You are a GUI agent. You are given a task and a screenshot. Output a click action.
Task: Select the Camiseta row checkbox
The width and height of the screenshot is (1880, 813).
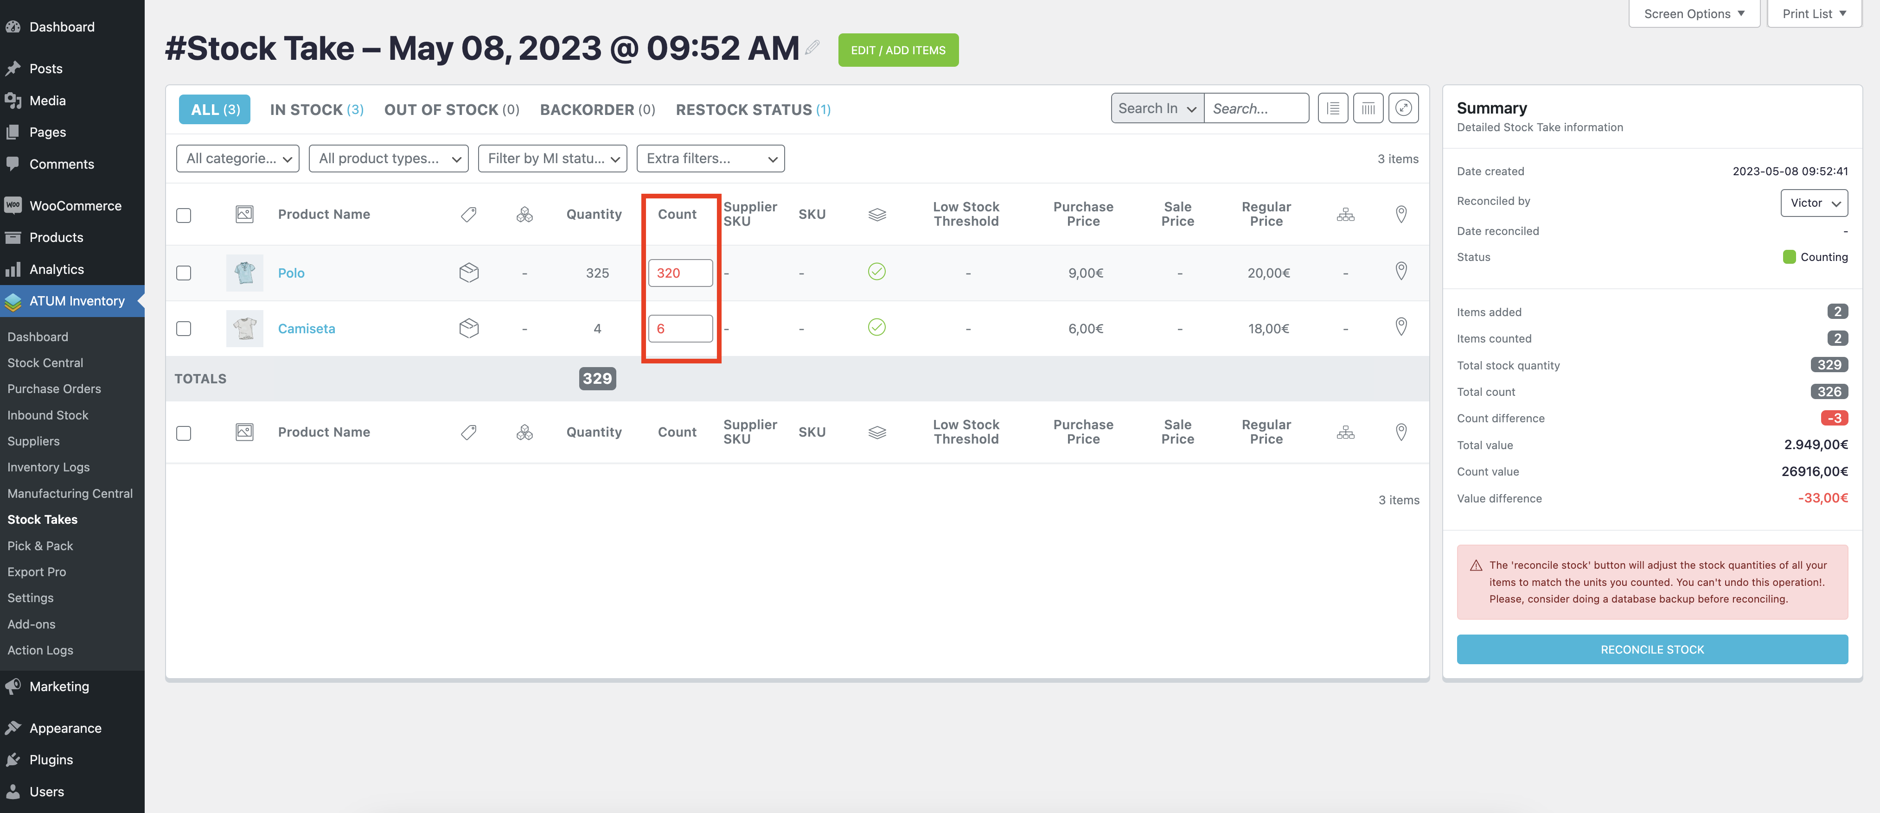pyautogui.click(x=184, y=329)
